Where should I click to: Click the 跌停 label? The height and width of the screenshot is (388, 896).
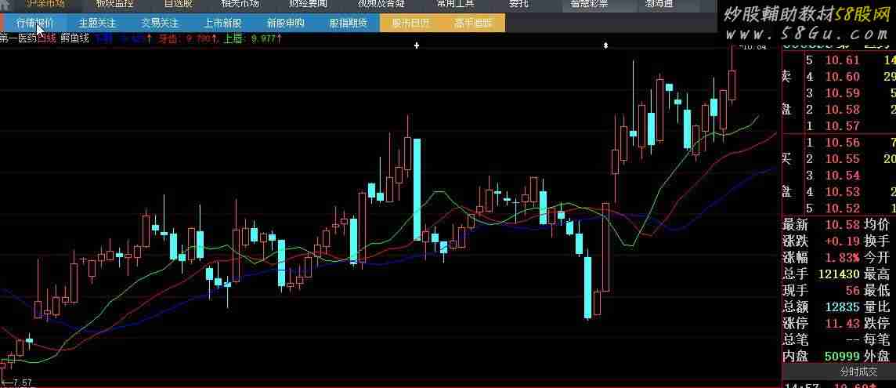tap(876, 323)
